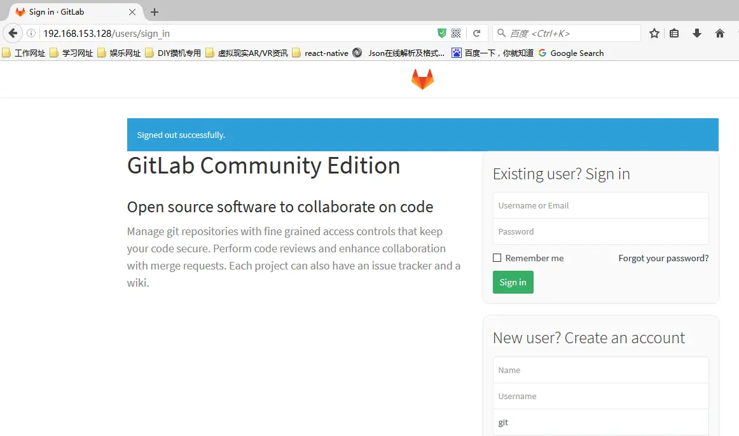Focus the Name field for new account
Viewport: 739px width, 436px height.
[x=600, y=370]
